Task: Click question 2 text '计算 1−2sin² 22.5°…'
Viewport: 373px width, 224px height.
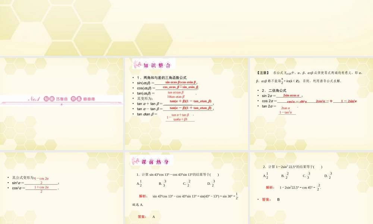Action: pyautogui.click(x=293, y=167)
